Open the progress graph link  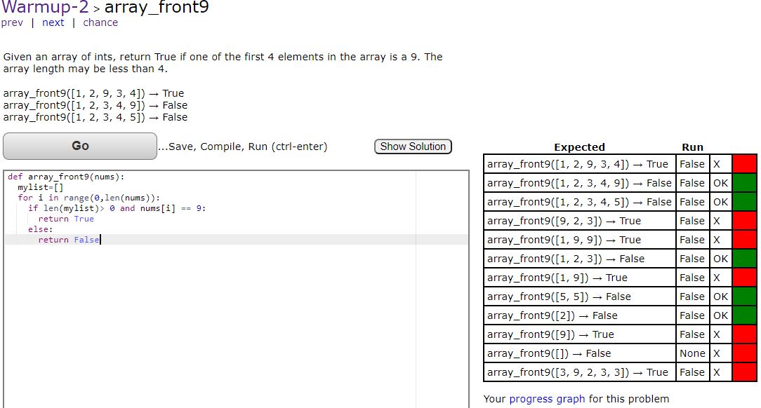coord(547,399)
